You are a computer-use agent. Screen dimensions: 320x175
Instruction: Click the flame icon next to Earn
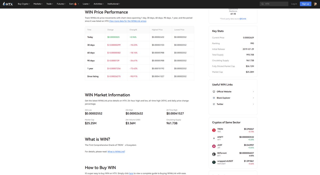click(75, 4)
